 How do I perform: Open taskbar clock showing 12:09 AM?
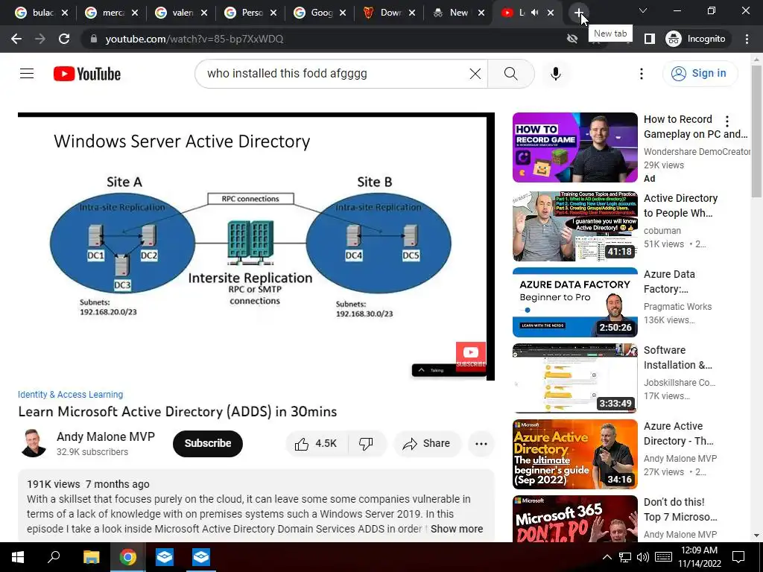coord(699,557)
